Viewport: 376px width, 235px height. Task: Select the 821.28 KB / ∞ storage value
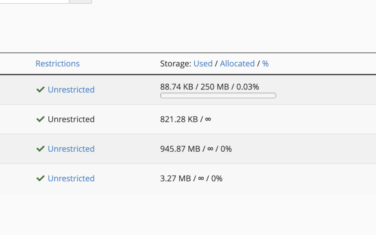pyautogui.click(x=186, y=119)
